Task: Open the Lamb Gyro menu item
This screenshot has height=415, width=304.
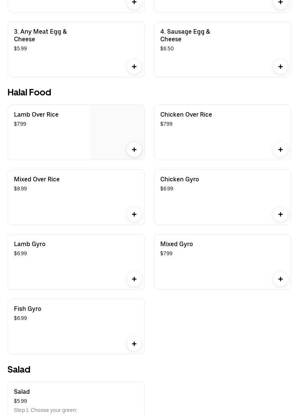Action: [29, 244]
